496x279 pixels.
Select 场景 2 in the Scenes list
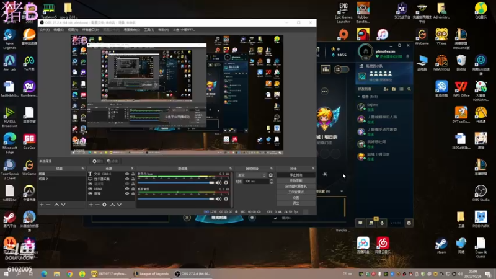[63, 179]
